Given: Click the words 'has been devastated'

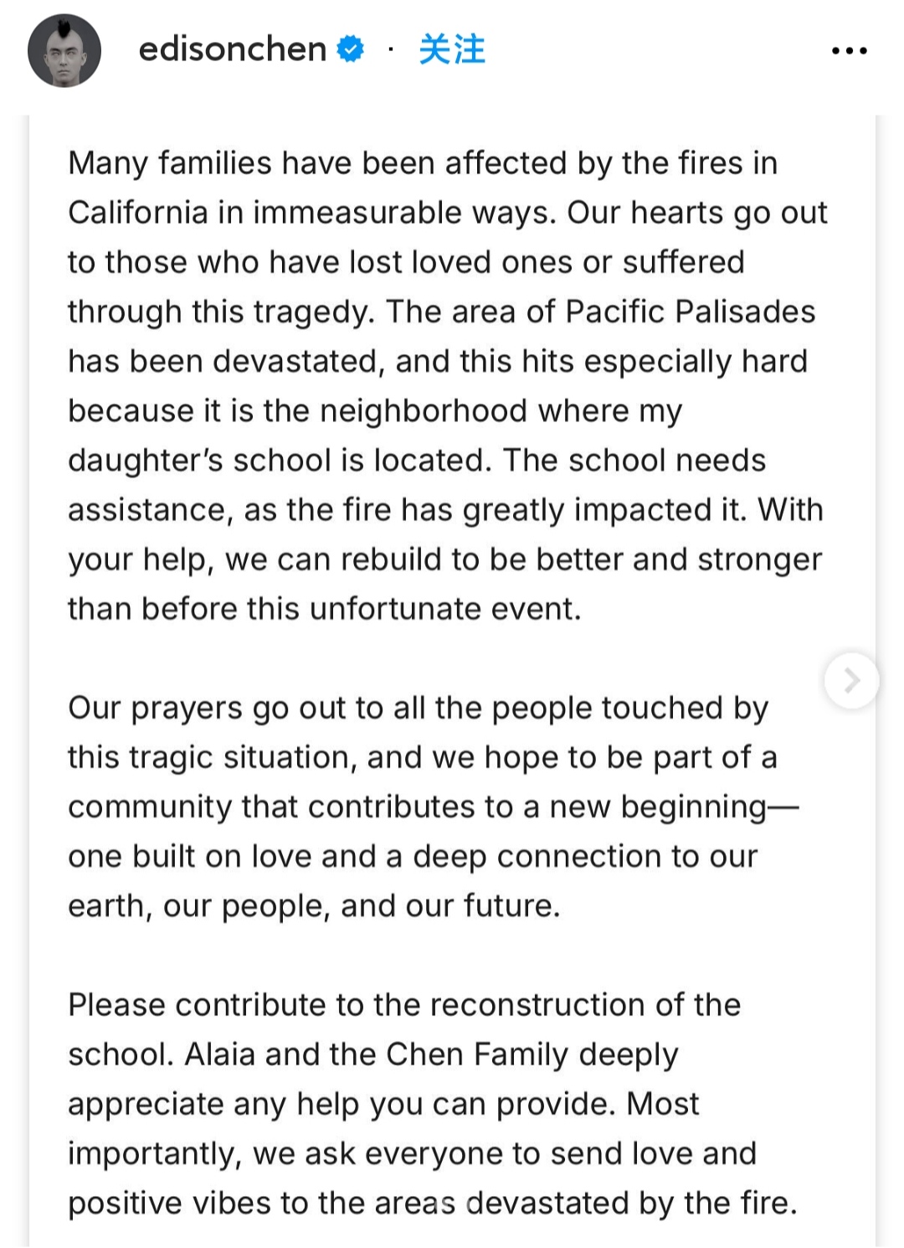Looking at the screenshot, I should [222, 361].
